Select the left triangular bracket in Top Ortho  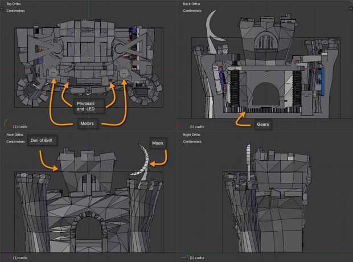(x=44, y=48)
